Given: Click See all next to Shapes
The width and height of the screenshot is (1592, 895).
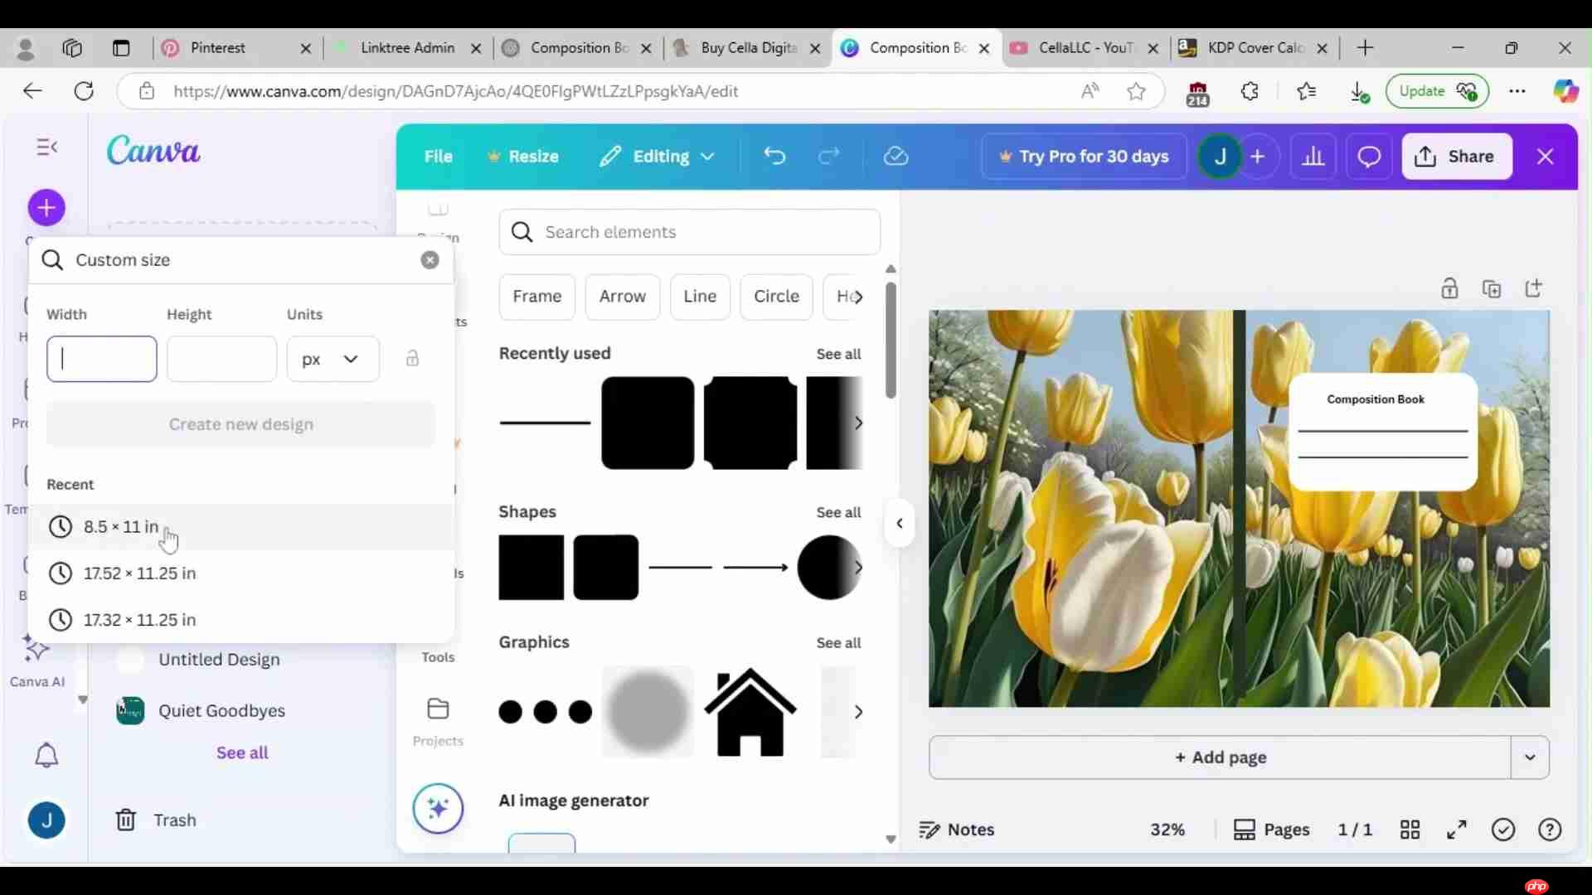Looking at the screenshot, I should (838, 512).
